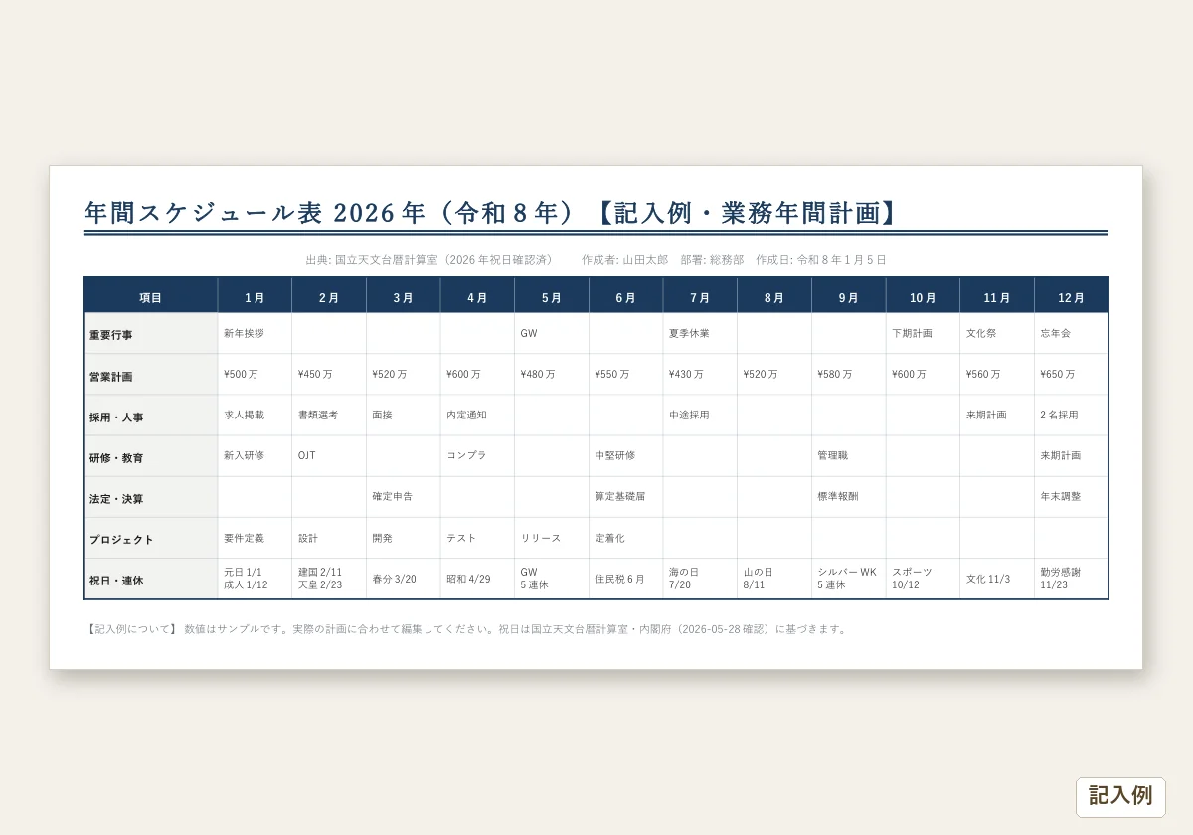Viewport: 1193px width, 835px height.
Task: Click the 作成日: 令和8年1月5日 text
Action: tap(820, 260)
